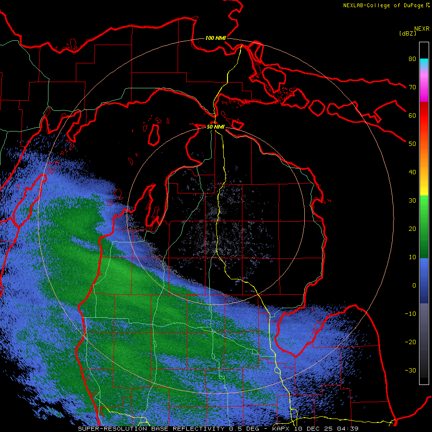Click the 10 value on color scale
This screenshot has height=432, width=432.
[x=412, y=257]
